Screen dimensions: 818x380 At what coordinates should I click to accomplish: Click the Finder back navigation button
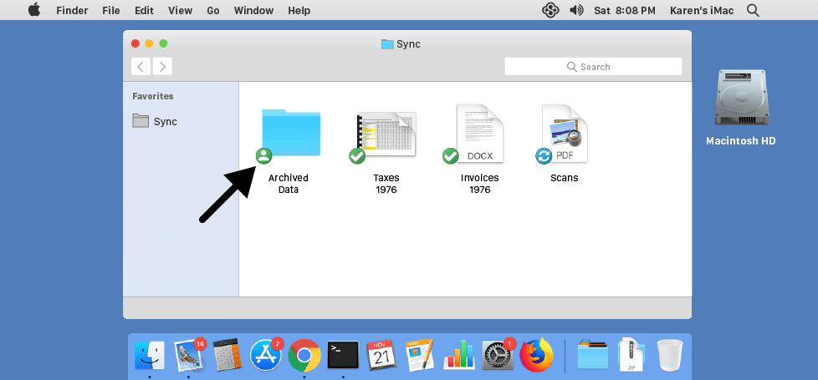[141, 67]
